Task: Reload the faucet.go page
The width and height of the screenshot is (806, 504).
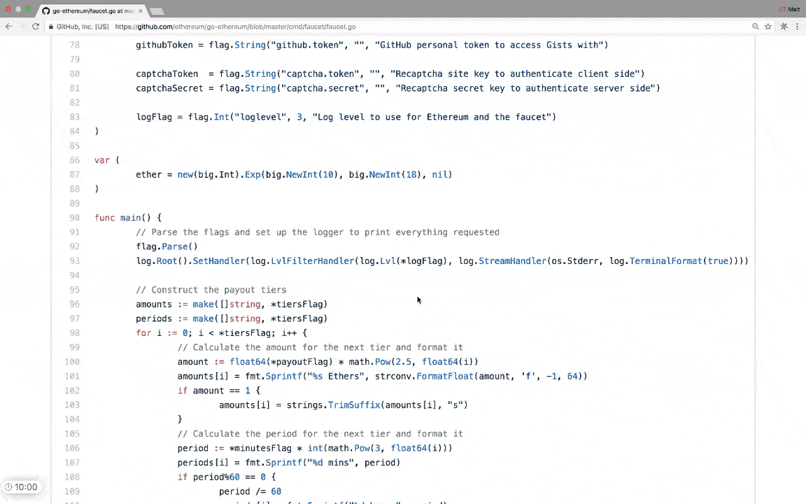Action: [36, 27]
